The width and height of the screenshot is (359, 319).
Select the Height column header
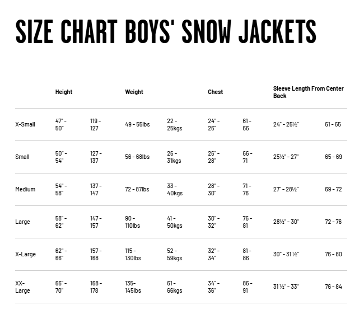(64, 92)
